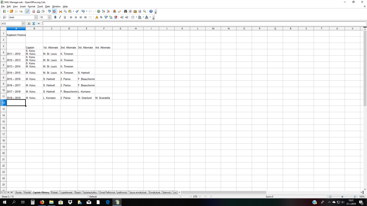Click the Undo arrow
367x206 pixels.
[x=83, y=11]
